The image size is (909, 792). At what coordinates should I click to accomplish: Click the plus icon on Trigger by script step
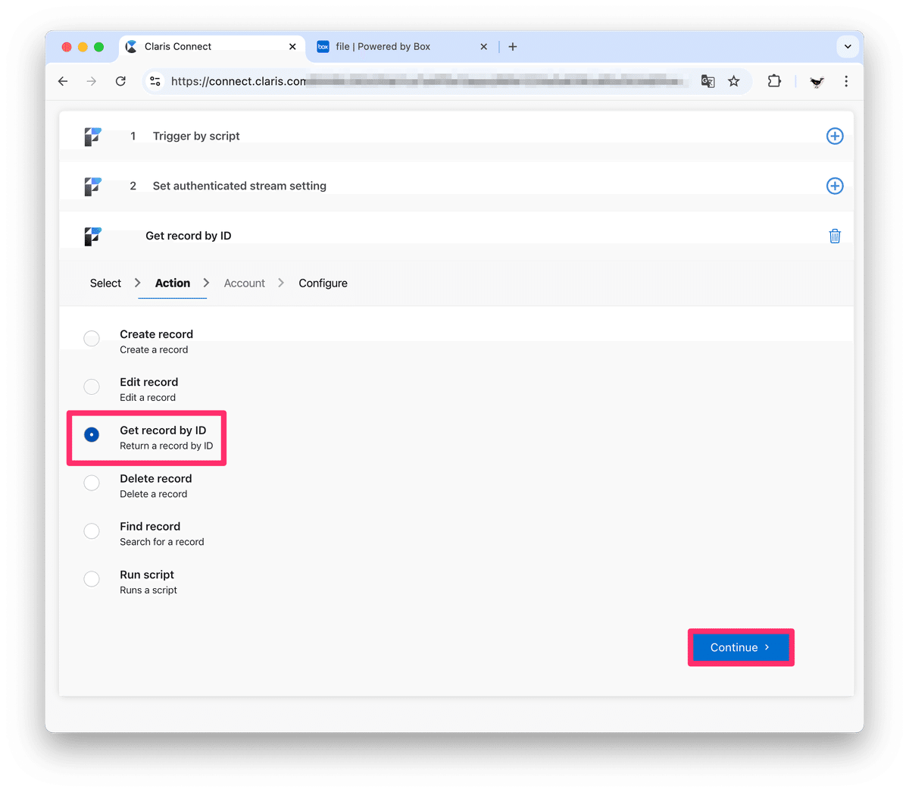(x=835, y=136)
